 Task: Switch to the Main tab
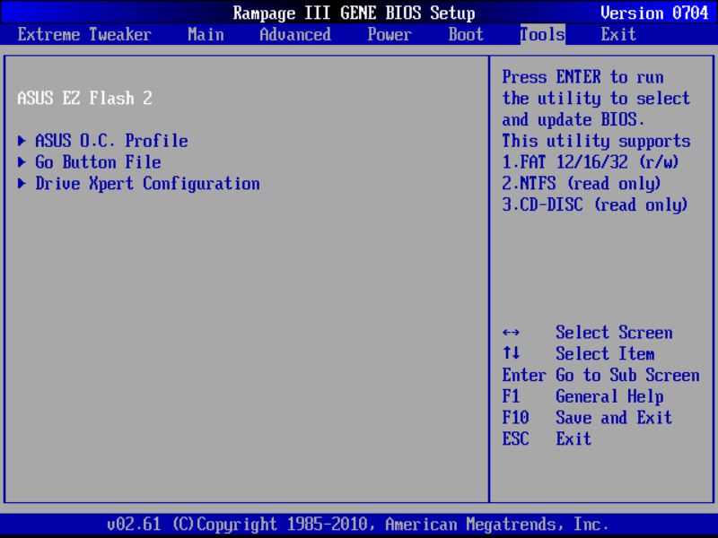coord(206,35)
